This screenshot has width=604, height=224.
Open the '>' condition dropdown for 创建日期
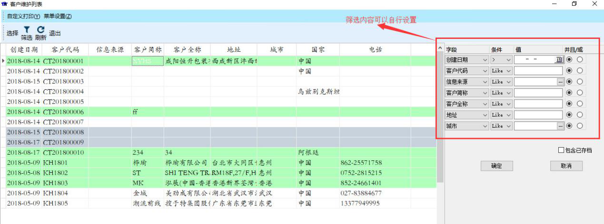coord(509,60)
